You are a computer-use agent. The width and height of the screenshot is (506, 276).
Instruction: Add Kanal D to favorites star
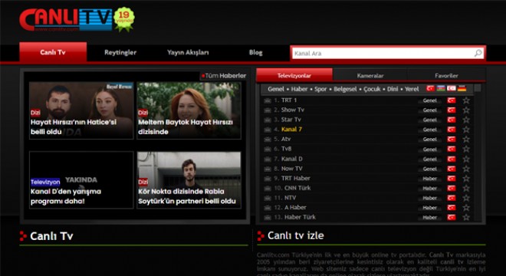[466, 159]
